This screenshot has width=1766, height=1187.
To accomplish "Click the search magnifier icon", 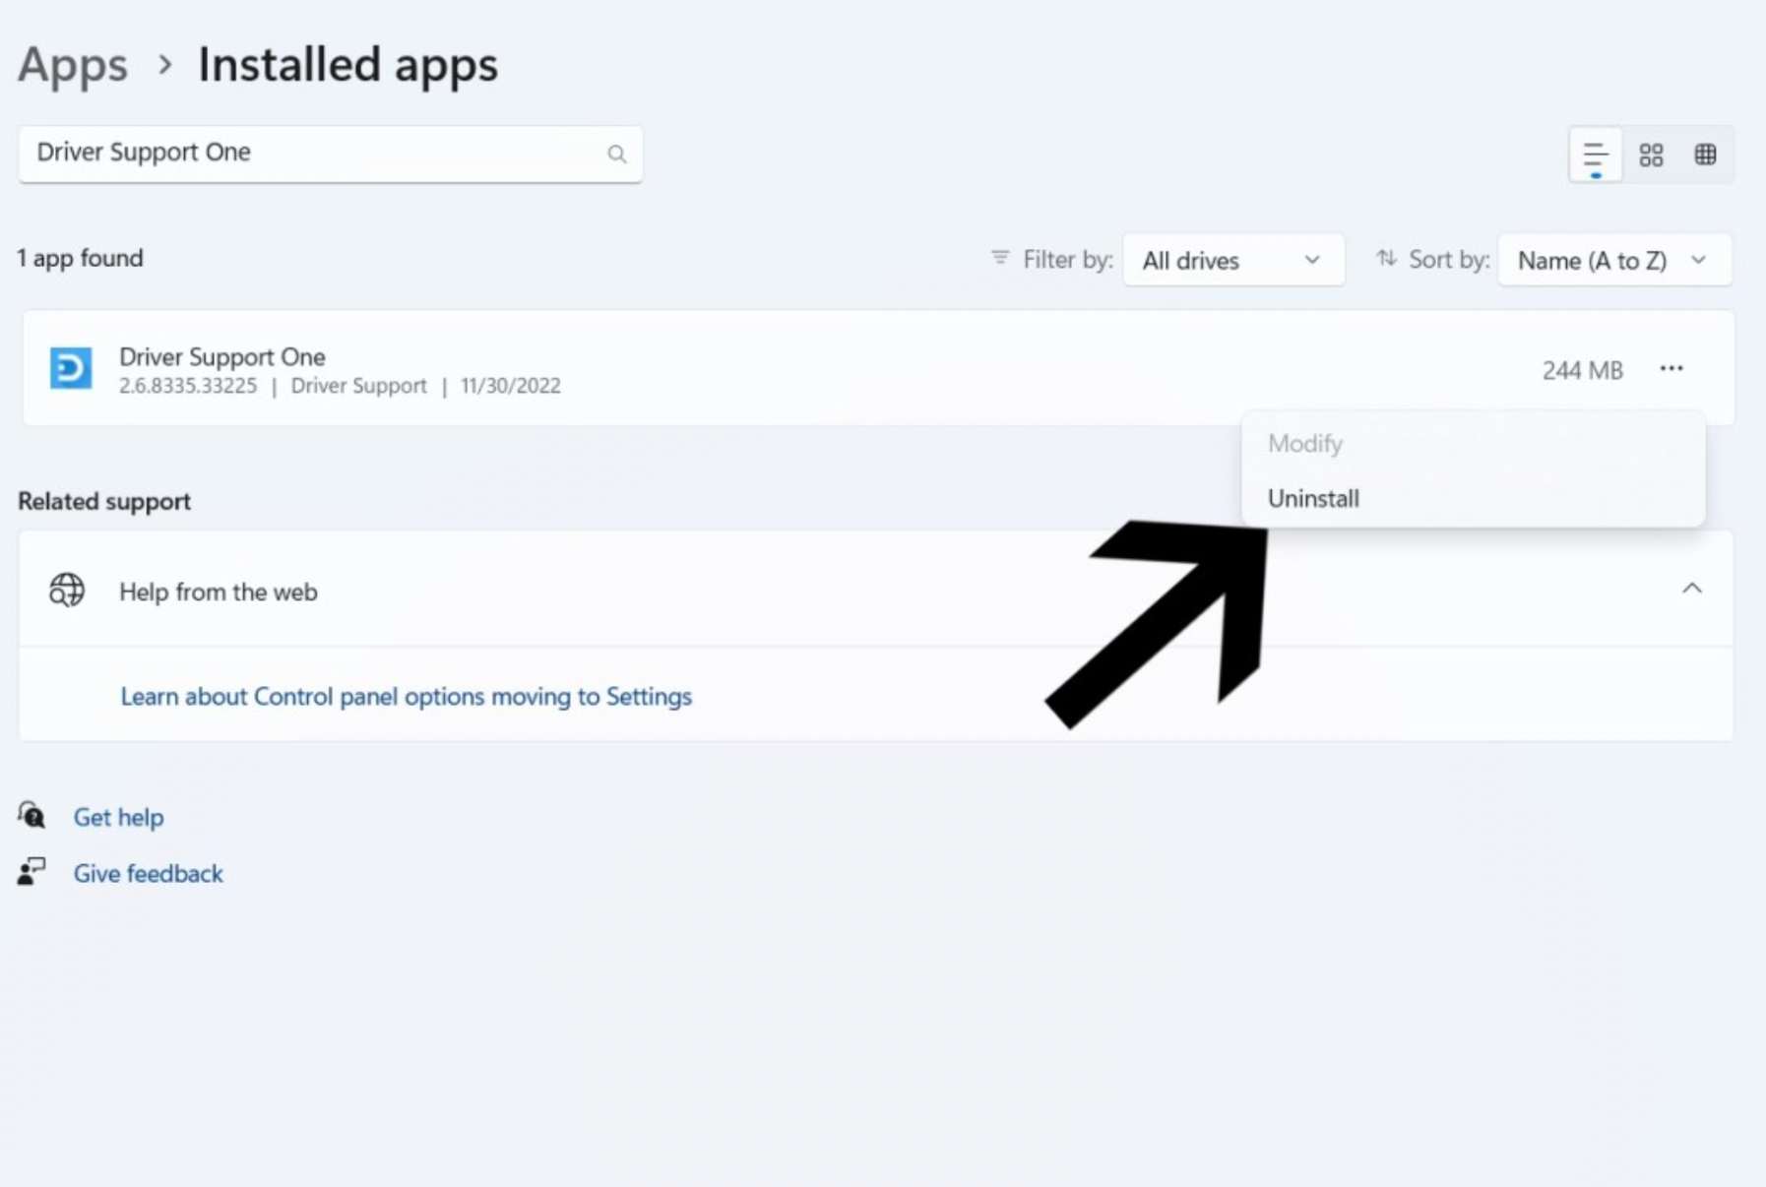I will click(616, 154).
